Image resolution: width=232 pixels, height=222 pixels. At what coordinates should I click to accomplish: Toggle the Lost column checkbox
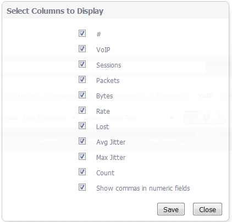pos(82,126)
